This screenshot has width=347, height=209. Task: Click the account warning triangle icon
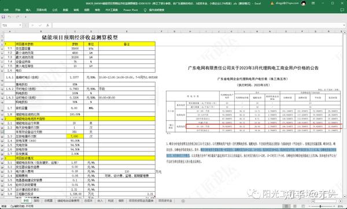click(x=272, y=3)
